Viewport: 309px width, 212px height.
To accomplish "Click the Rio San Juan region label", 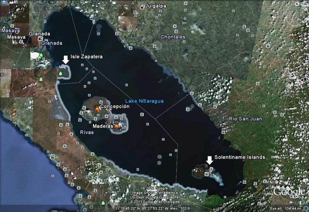I will [x=246, y=119].
